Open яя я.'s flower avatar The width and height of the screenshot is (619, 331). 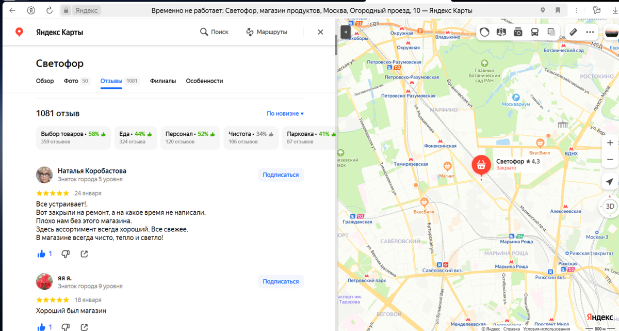pos(44,282)
